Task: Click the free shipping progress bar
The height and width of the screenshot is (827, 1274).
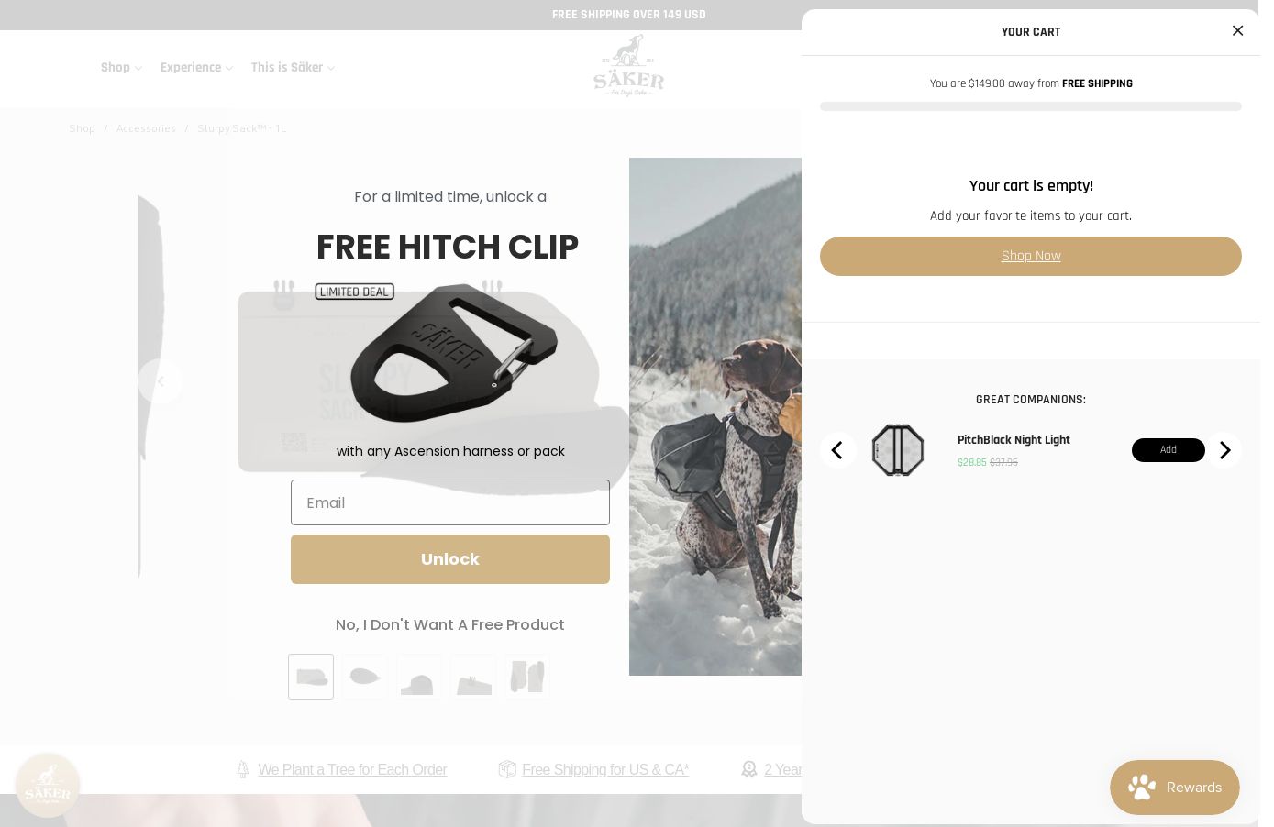Action: (x=1031, y=106)
